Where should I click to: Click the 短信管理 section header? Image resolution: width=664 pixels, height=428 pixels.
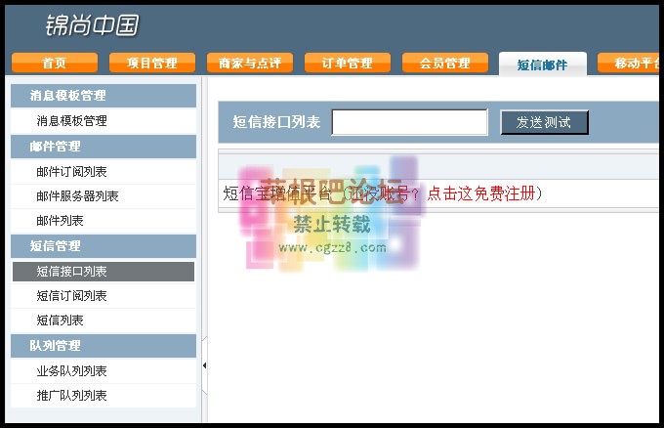tap(104, 246)
